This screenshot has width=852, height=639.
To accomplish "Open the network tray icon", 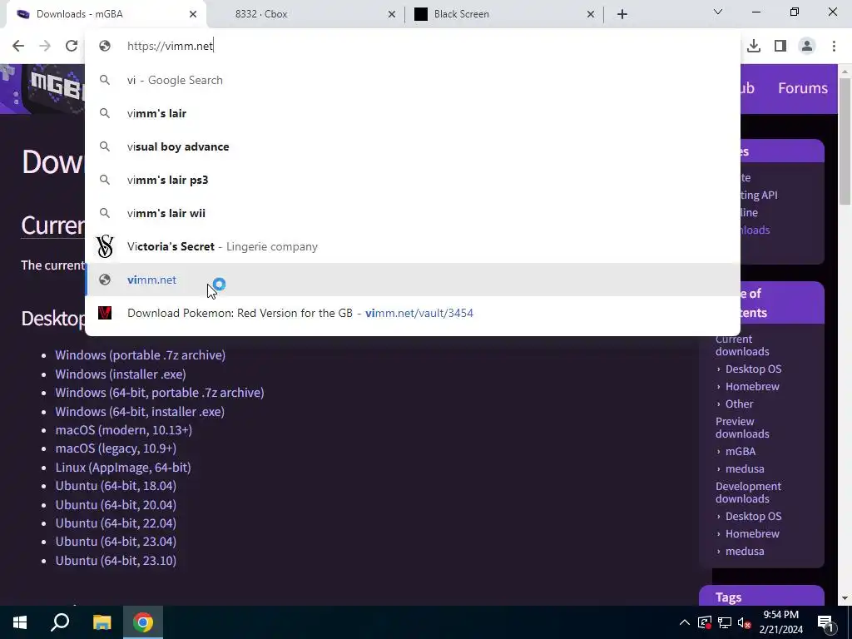I will pos(725,622).
